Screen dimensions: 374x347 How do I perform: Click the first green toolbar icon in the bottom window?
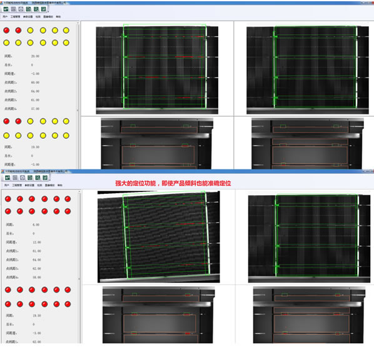coord(8,178)
